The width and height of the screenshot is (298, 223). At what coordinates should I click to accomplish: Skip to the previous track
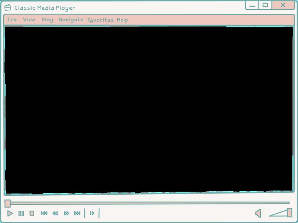pyautogui.click(x=44, y=213)
